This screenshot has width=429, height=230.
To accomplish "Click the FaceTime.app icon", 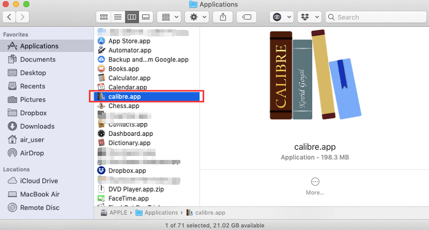I will tap(101, 198).
